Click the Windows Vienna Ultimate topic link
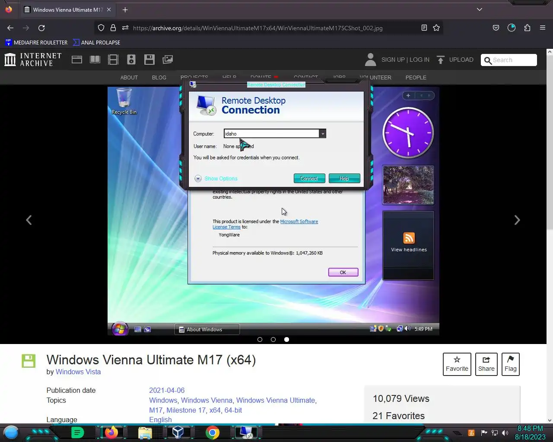 tap(276, 400)
